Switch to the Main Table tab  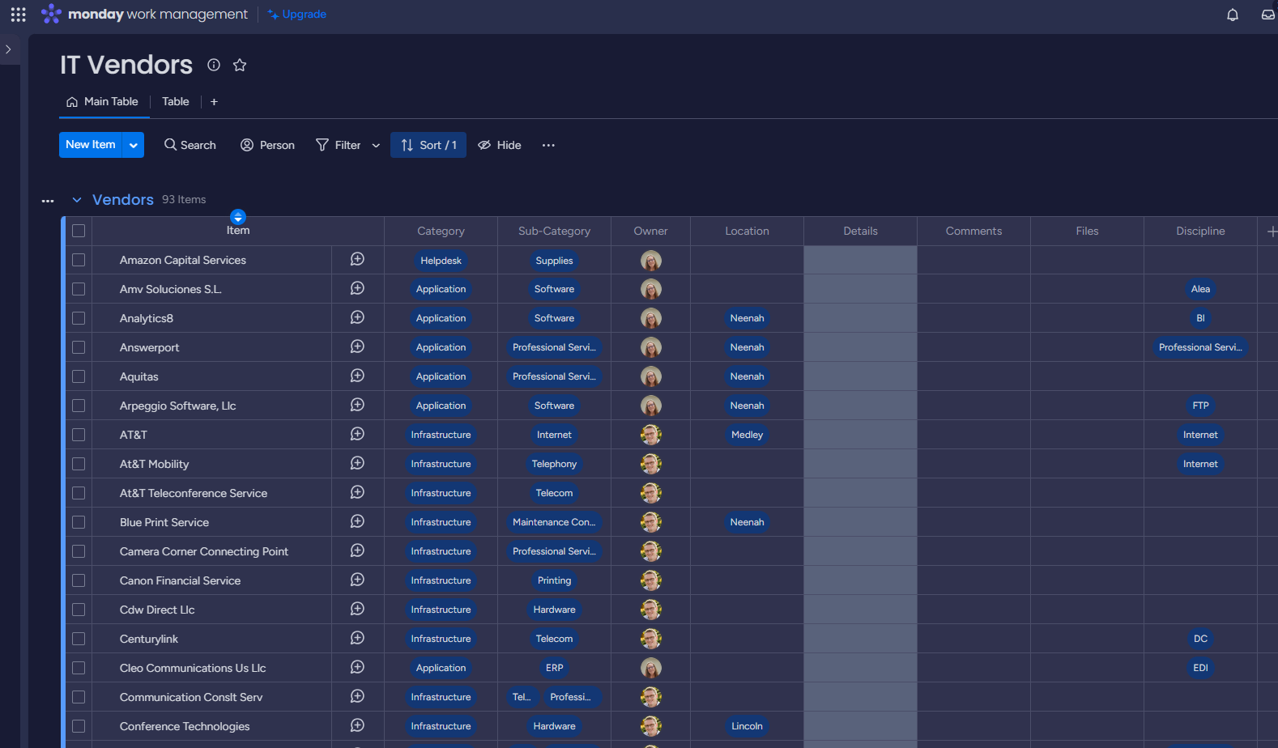[103, 102]
